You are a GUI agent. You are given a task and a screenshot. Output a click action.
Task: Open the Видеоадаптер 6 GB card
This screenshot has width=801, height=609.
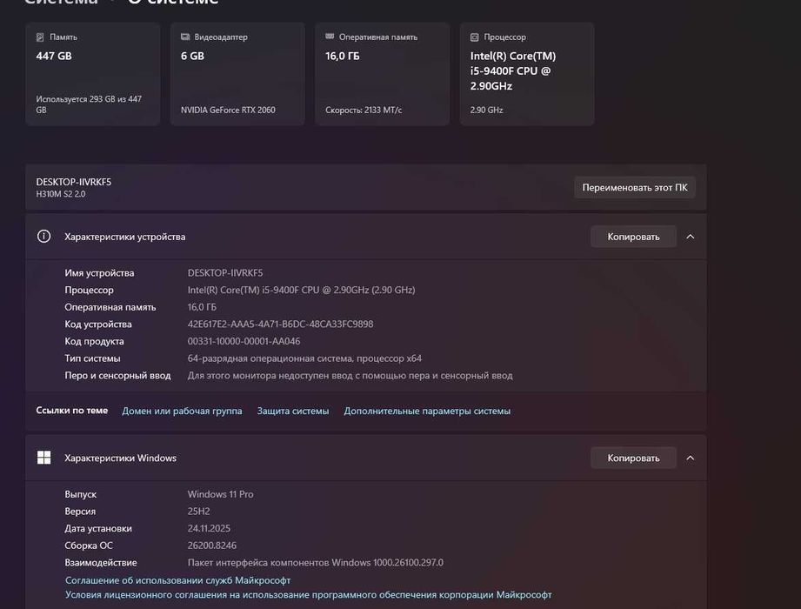click(x=237, y=74)
